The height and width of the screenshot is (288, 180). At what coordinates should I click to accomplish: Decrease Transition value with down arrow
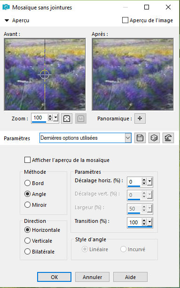pos(144,224)
